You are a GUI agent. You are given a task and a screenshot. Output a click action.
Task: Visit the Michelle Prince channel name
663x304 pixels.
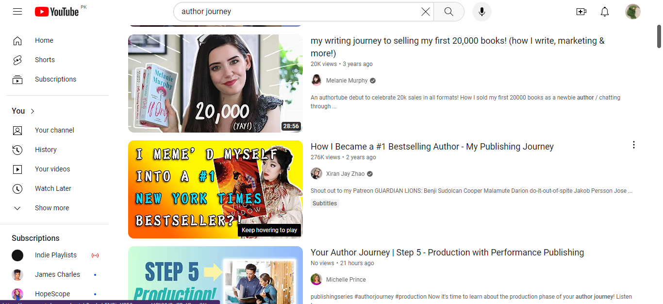[346, 280]
